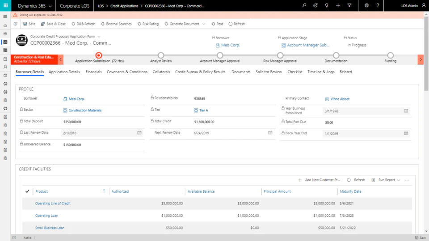Image resolution: width=429 pixels, height=241 pixels.
Task: Click the warning icon in pricing notification
Action: click(x=15, y=15)
